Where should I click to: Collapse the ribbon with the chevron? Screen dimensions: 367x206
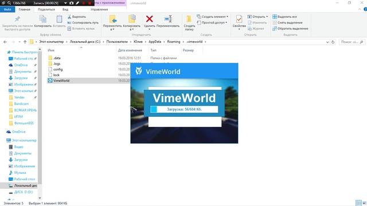[x=360, y=9]
